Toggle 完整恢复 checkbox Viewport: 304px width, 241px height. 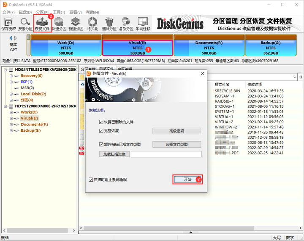[101, 131]
